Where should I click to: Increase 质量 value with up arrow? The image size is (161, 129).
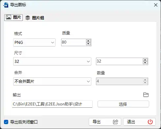coord(88,41)
